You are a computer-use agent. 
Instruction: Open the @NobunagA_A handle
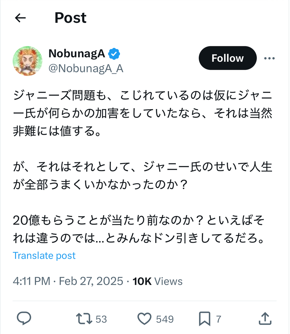pos(86,68)
